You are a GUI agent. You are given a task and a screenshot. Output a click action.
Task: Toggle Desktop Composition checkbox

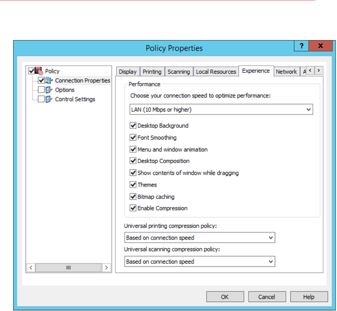(133, 161)
